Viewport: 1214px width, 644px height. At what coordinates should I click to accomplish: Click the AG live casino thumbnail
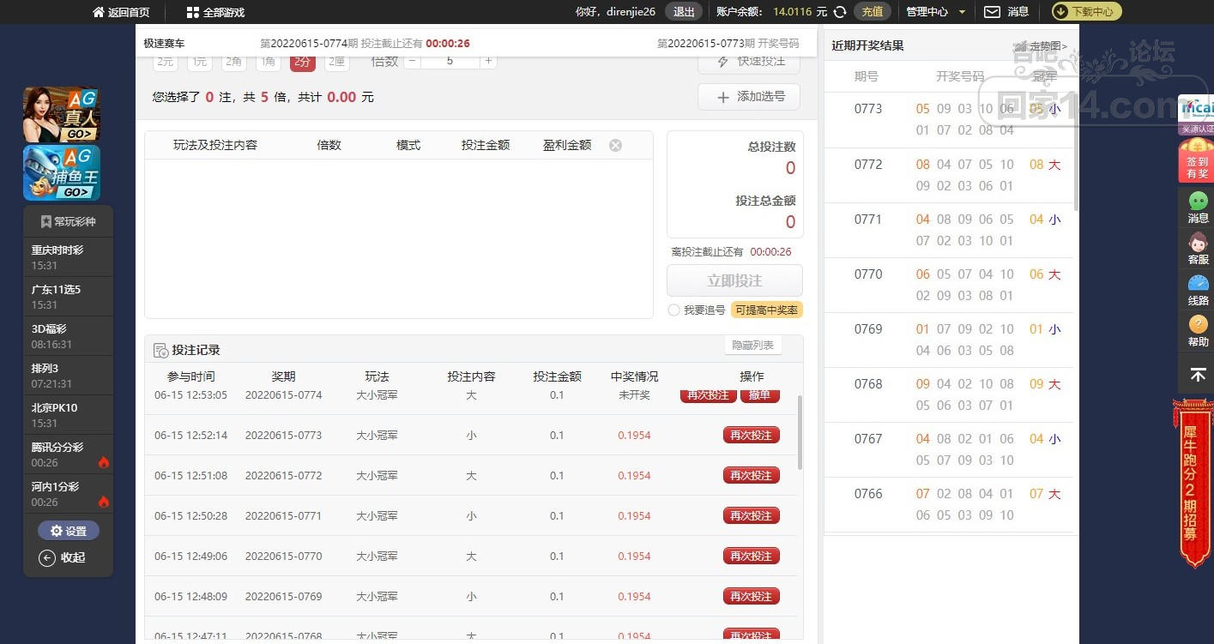coord(61,115)
